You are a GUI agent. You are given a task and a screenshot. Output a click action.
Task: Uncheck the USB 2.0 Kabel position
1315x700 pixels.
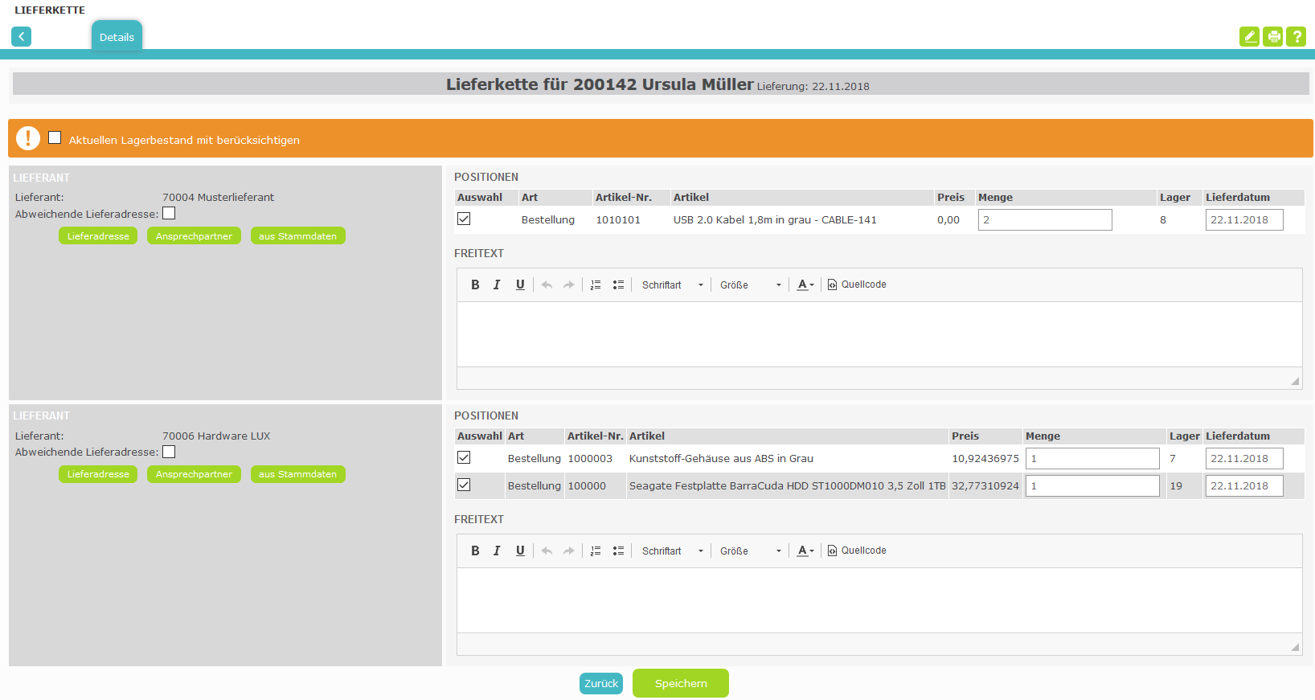coord(464,219)
